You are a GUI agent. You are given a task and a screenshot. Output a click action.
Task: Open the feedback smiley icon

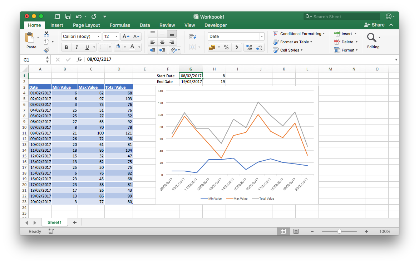(x=389, y=16)
